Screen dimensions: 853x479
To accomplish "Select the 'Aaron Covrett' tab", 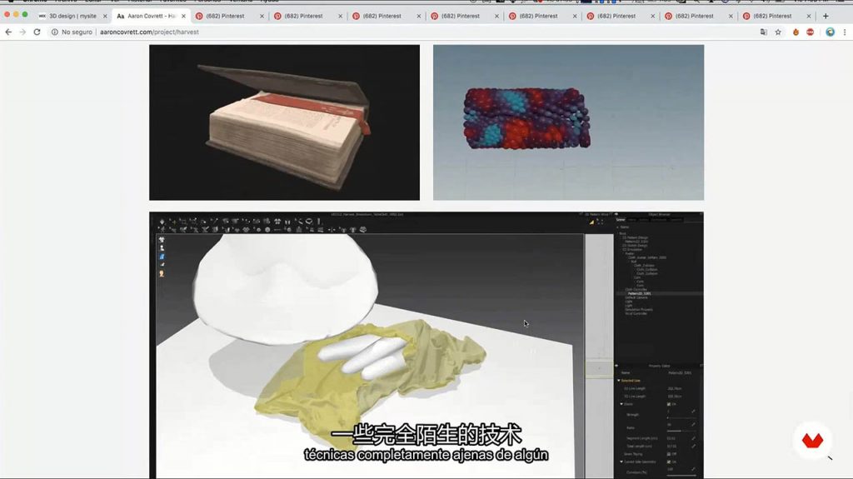I will click(x=151, y=16).
